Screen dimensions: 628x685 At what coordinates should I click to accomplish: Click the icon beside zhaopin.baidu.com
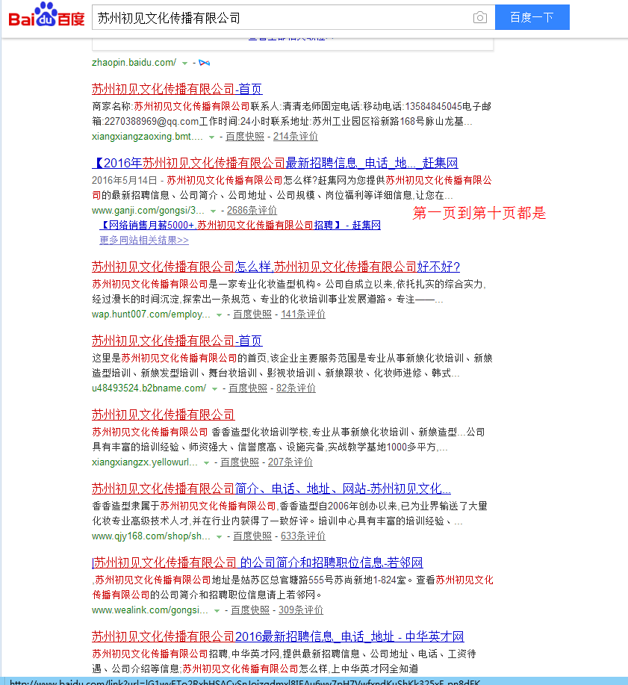(204, 63)
